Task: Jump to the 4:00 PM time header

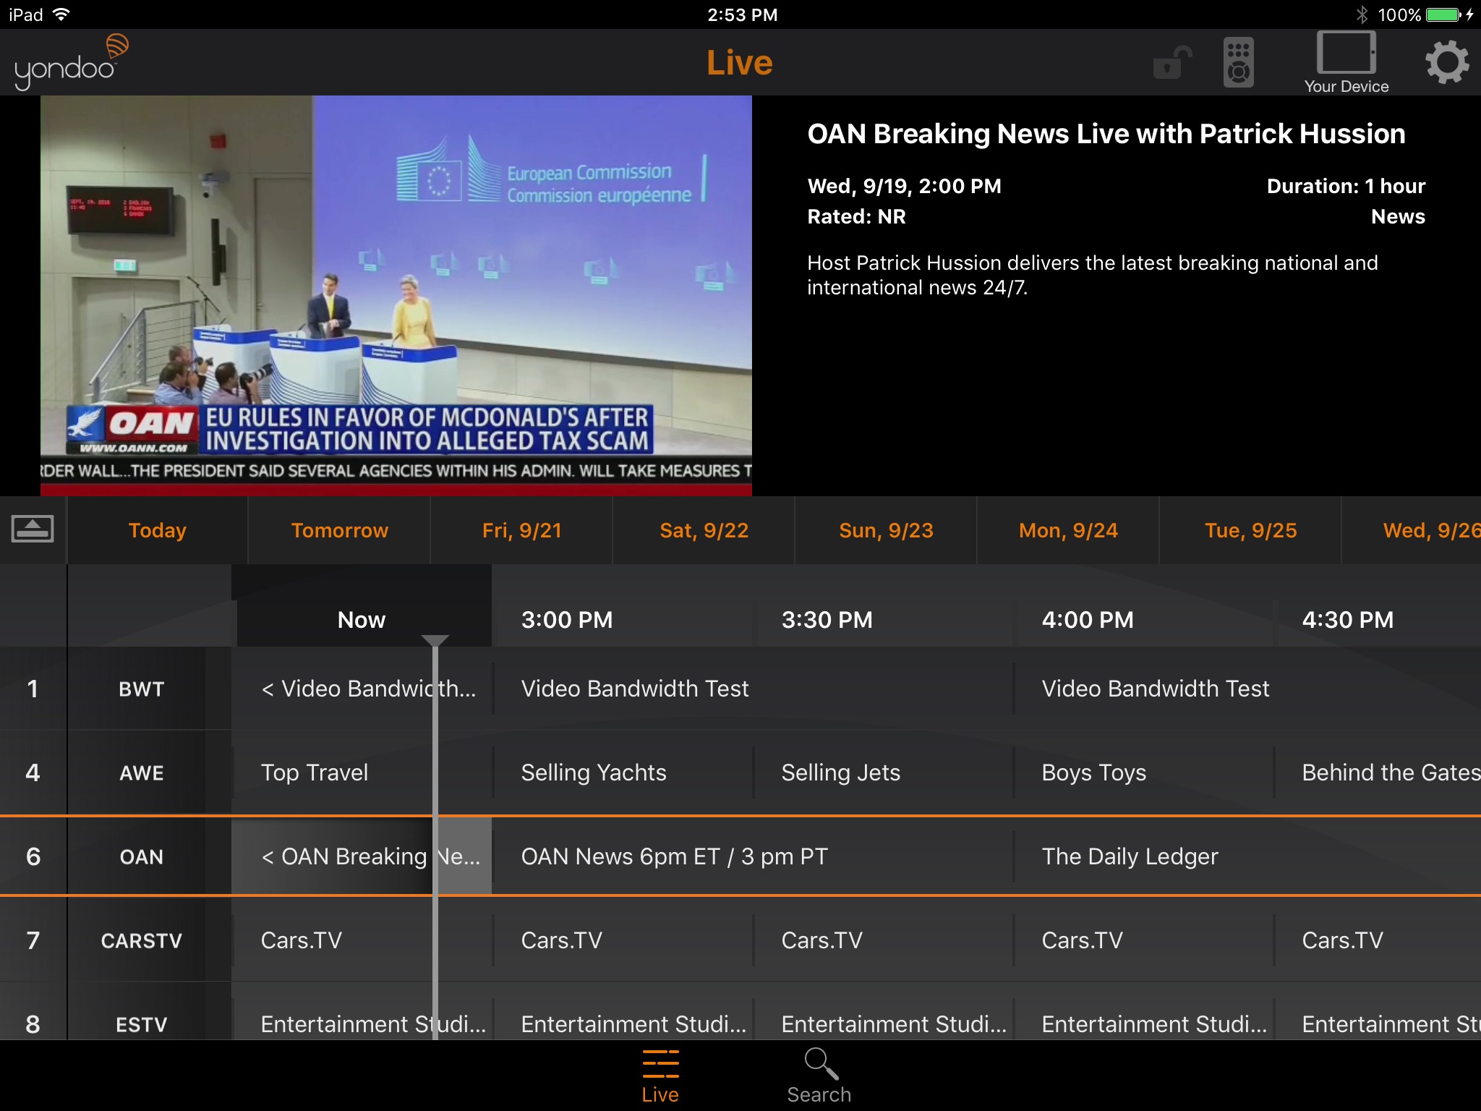Action: click(x=1087, y=620)
